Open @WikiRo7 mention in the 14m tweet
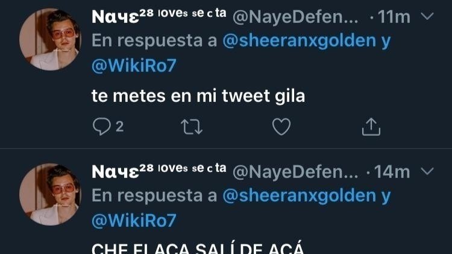452x254 pixels. (134, 221)
